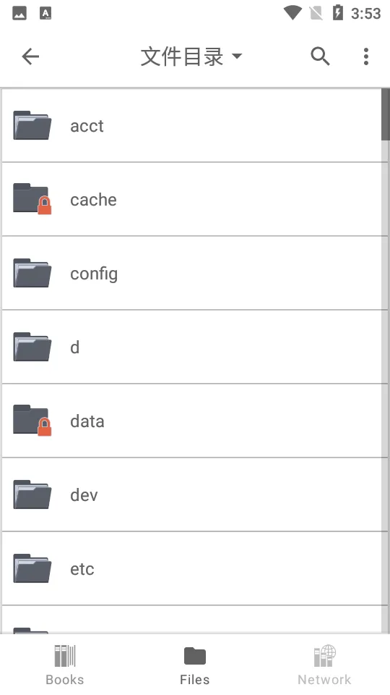390x695 pixels.
Task: Click the dev folder icon
Action: 32,494
